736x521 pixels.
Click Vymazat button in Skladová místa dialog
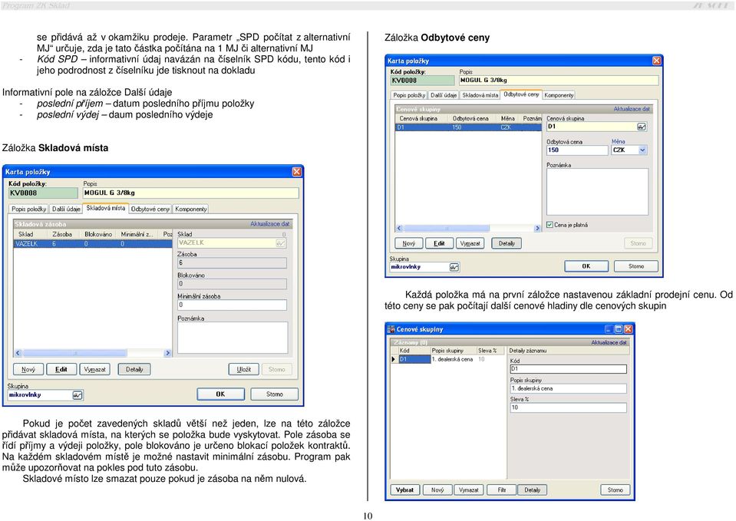coord(95,370)
